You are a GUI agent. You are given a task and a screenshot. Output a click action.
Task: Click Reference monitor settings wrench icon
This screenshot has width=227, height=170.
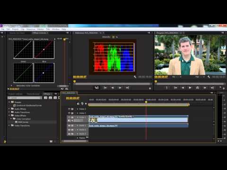[135, 77]
